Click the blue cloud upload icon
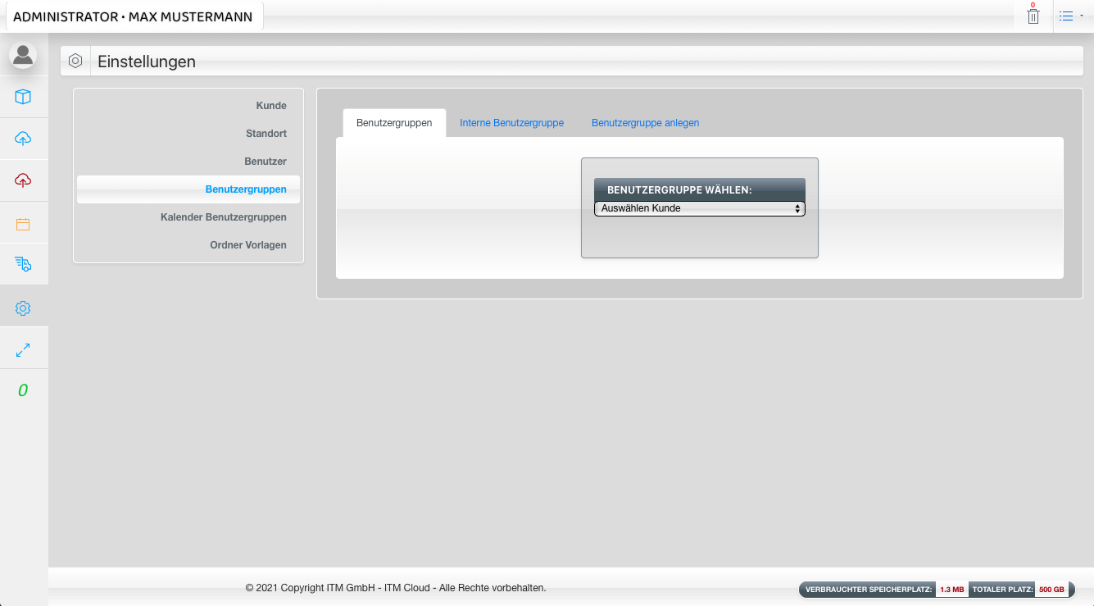Viewport: 1094px width, 606px height. (23, 139)
